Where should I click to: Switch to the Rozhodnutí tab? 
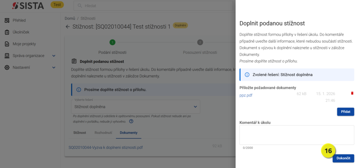coord(103,133)
